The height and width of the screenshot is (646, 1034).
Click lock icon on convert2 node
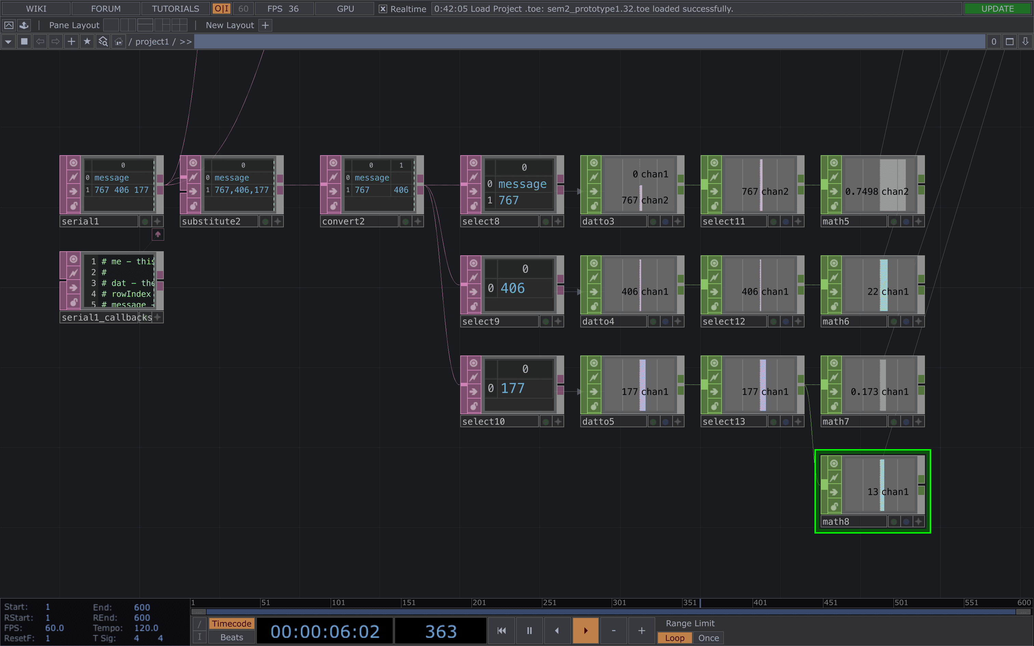(334, 205)
